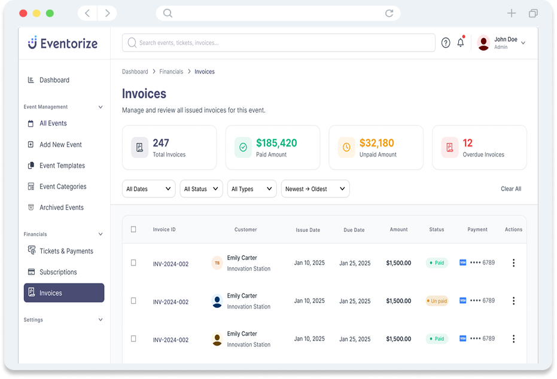Click the search events, tickets, invoices field
Image resolution: width=557 pixels, height=379 pixels.
278,43
